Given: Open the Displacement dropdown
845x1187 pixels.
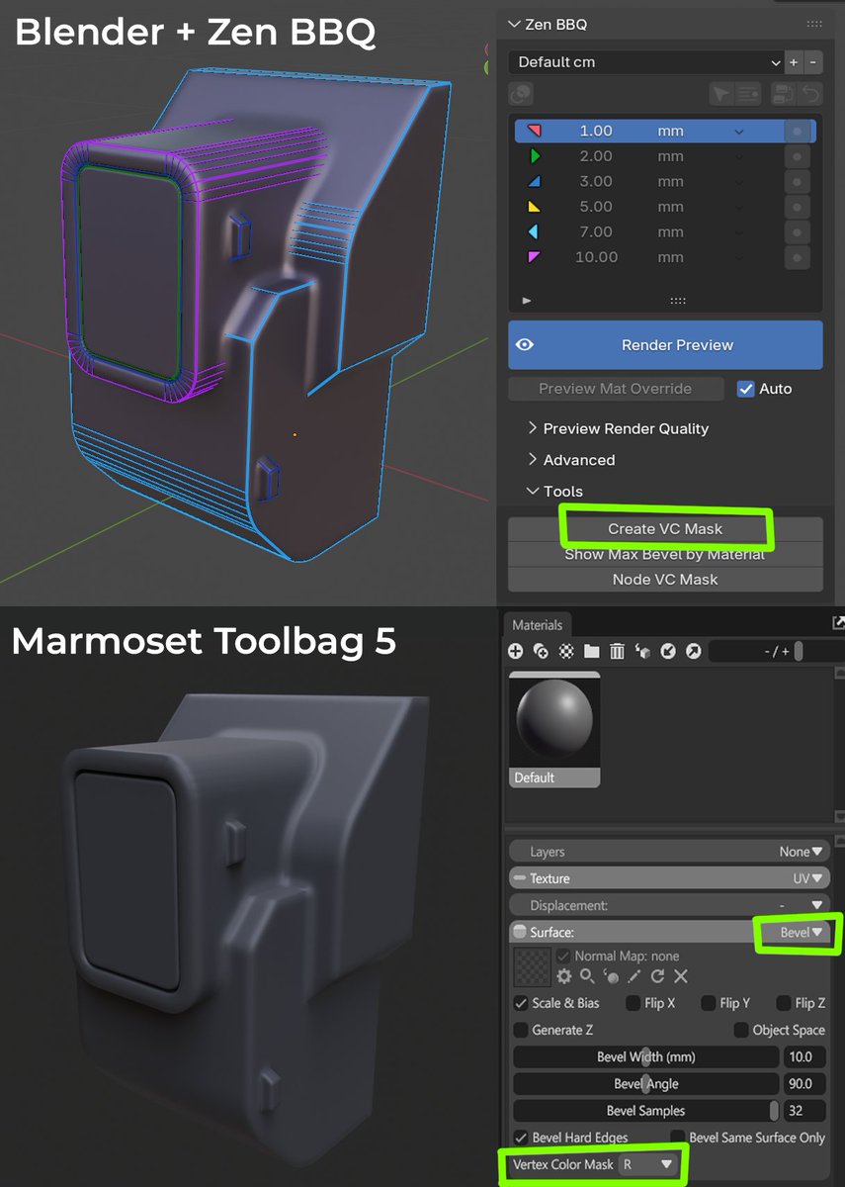Looking at the screenshot, I should 816,905.
